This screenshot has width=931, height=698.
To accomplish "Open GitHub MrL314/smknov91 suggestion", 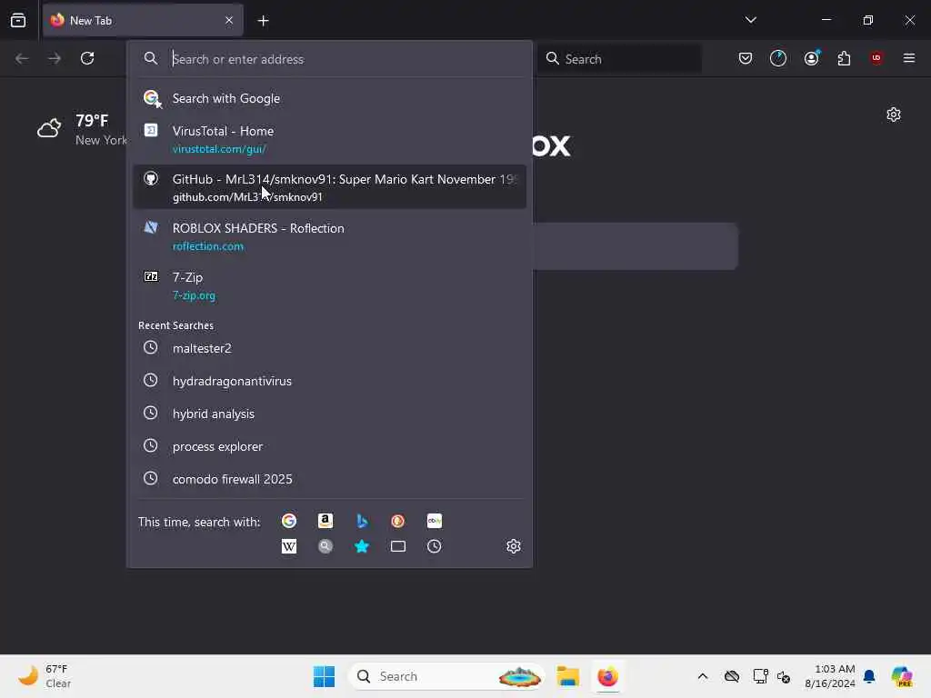I will pyautogui.click(x=329, y=187).
